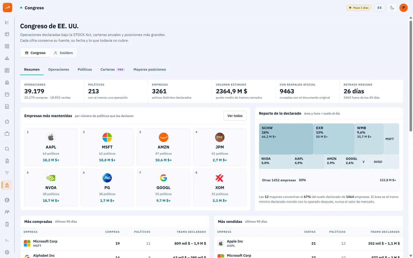This screenshot has width=413, height=258.
Task: Open the favorites star sidebar icon
Action: point(7,122)
